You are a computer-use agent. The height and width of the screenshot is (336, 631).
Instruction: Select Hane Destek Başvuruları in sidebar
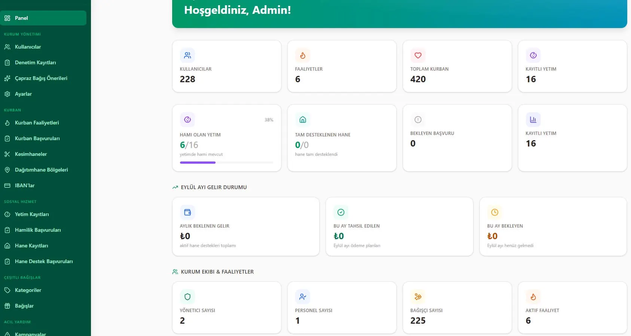(43, 262)
